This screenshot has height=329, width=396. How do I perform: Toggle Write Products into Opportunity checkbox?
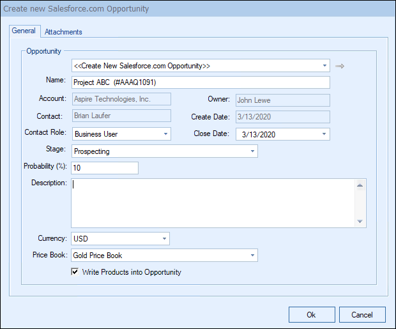(76, 272)
